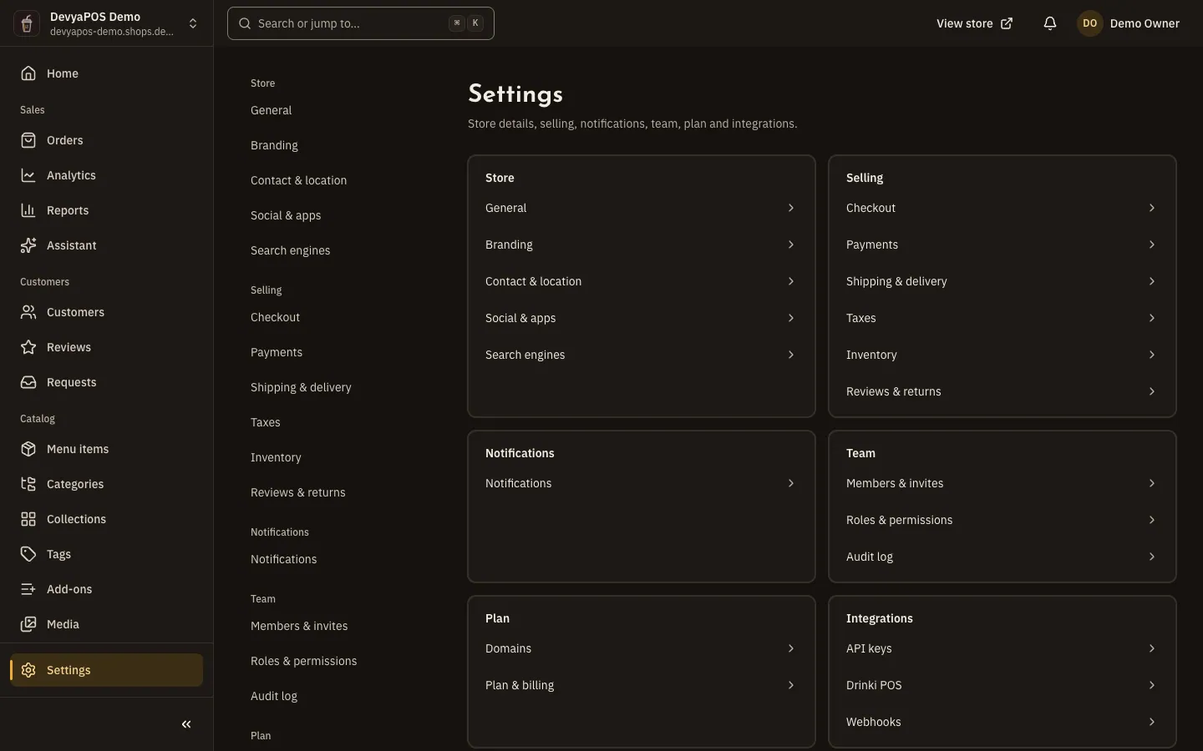
Task: Open Payments in the Selling card
Action: click(x=1002, y=244)
